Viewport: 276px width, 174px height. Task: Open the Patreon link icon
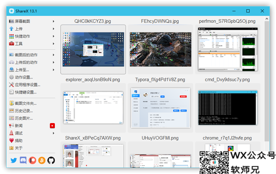(x=32, y=160)
